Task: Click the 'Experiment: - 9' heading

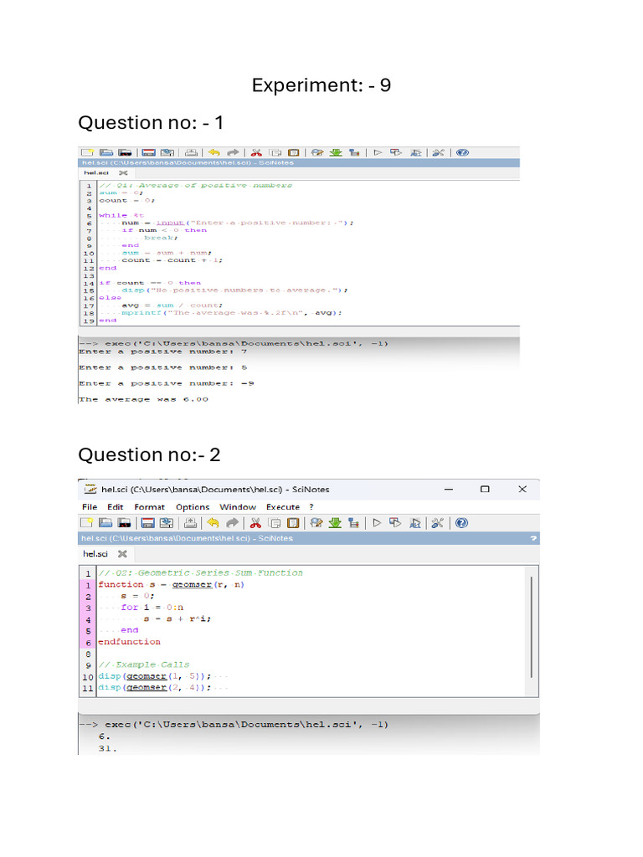Action: (x=321, y=85)
